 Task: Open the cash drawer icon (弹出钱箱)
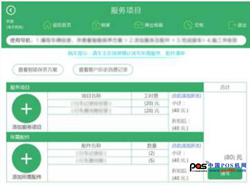tap(138, 25)
